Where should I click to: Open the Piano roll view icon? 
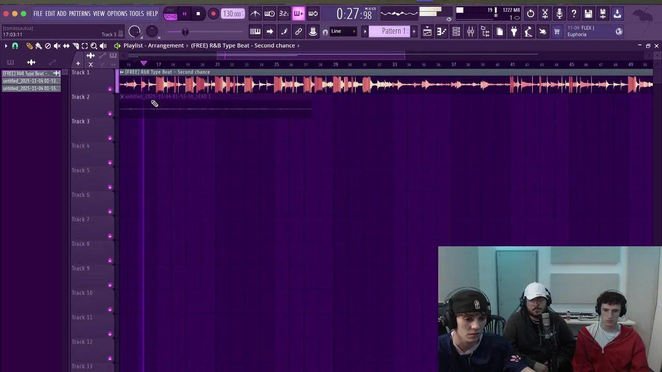coord(442,32)
